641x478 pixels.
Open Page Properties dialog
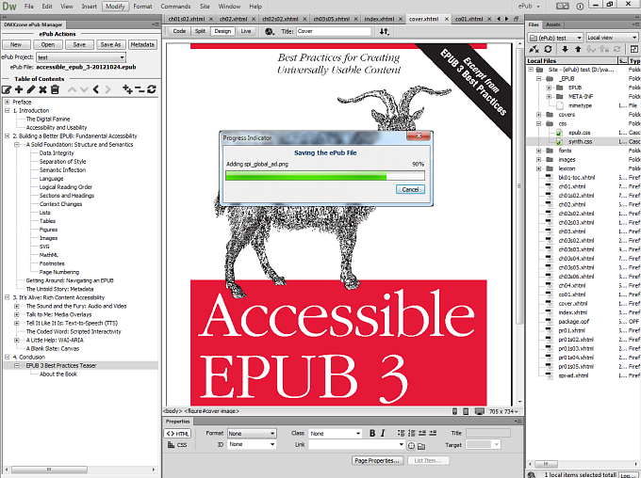point(377,460)
